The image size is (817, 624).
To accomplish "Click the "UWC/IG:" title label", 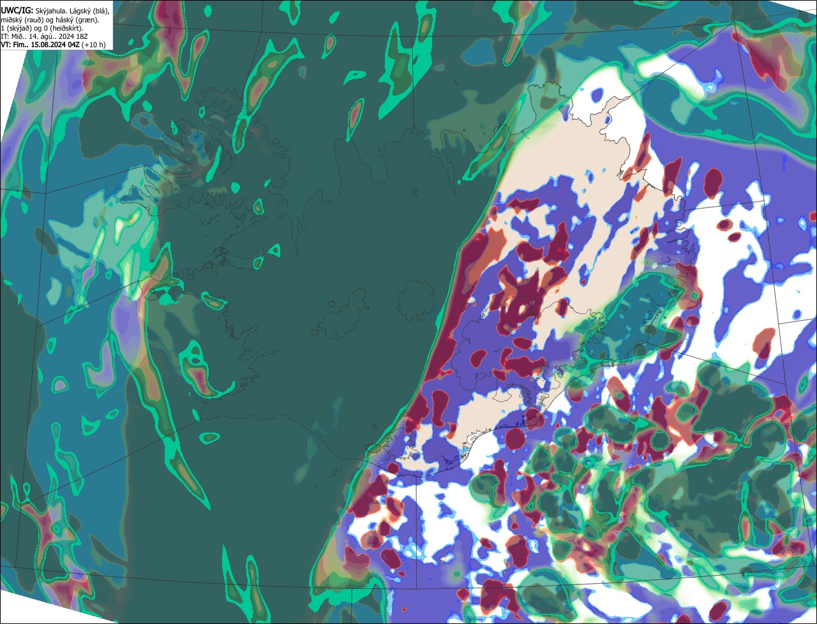I will point(17,10).
